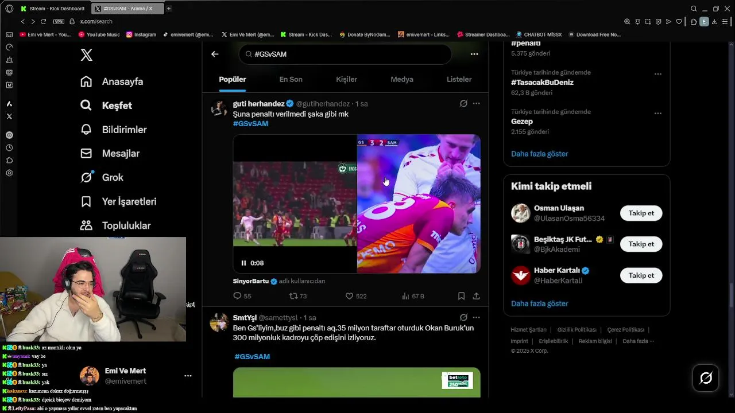
Task: Switch to the En Son tab
Action: click(291, 80)
